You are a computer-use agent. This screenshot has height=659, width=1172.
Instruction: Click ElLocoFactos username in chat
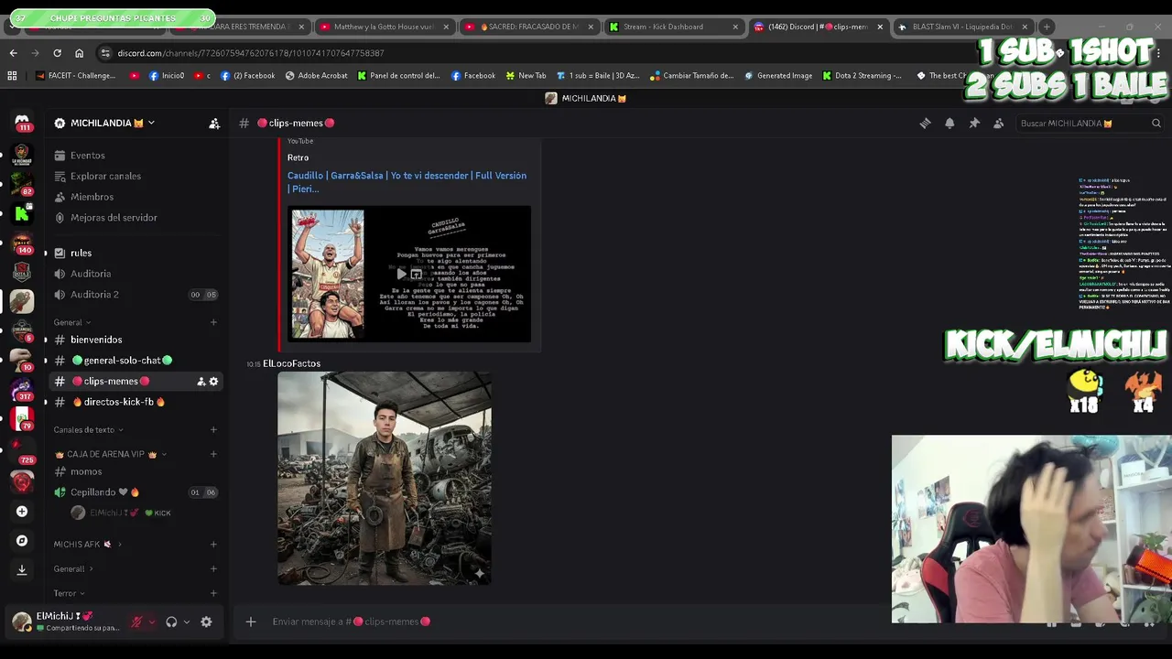click(x=291, y=363)
